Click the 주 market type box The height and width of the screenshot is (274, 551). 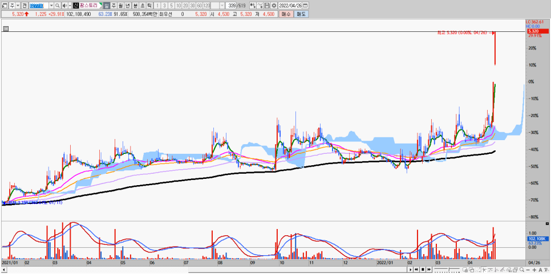click(x=11, y=6)
